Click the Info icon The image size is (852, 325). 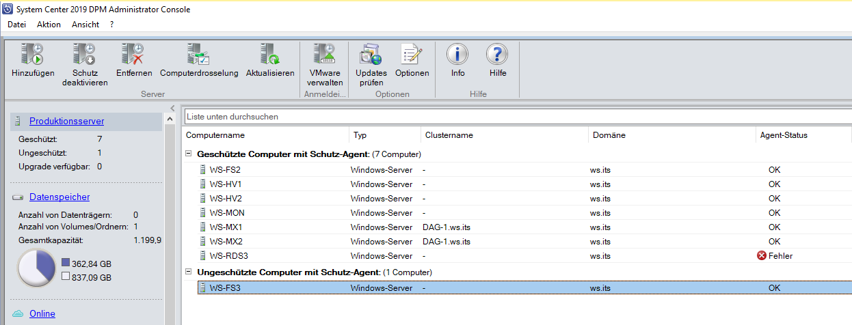457,55
